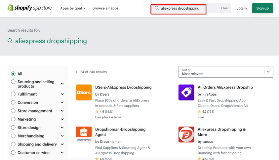Select the Marketing category radio button

(13, 119)
